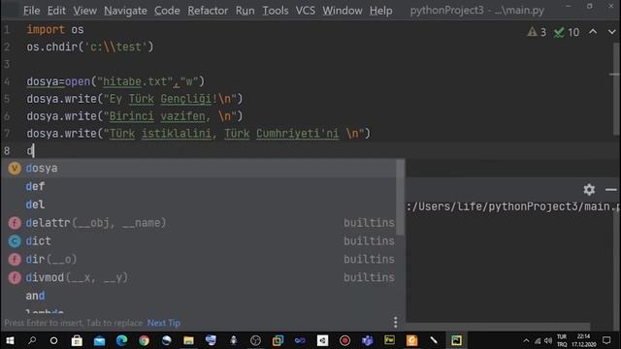Open Windows taskbar search
Image resolution: width=621 pixels, height=349 pixels.
point(32,340)
